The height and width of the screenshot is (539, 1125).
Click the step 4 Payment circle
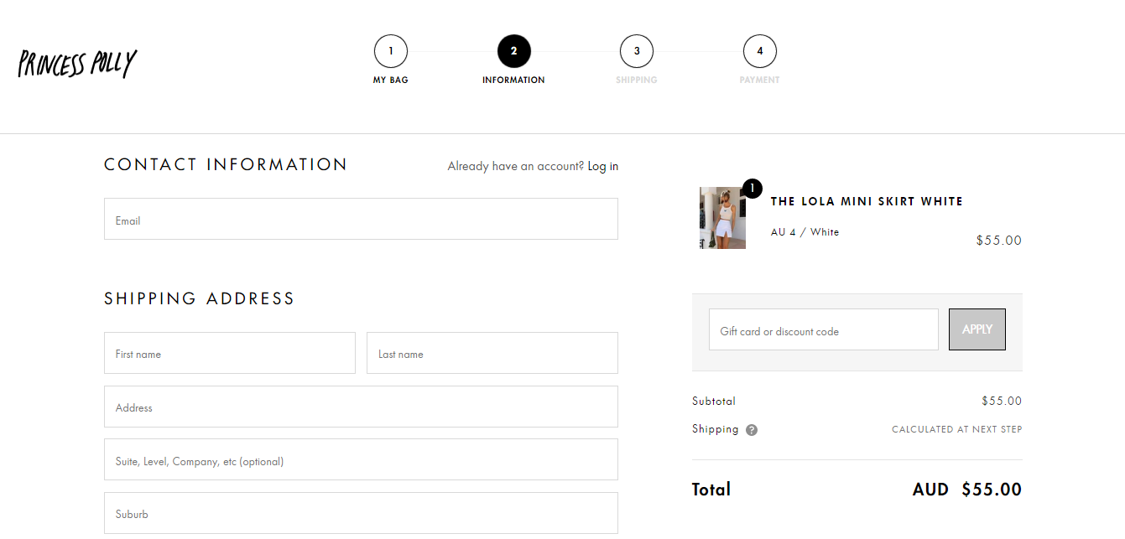[759, 51]
